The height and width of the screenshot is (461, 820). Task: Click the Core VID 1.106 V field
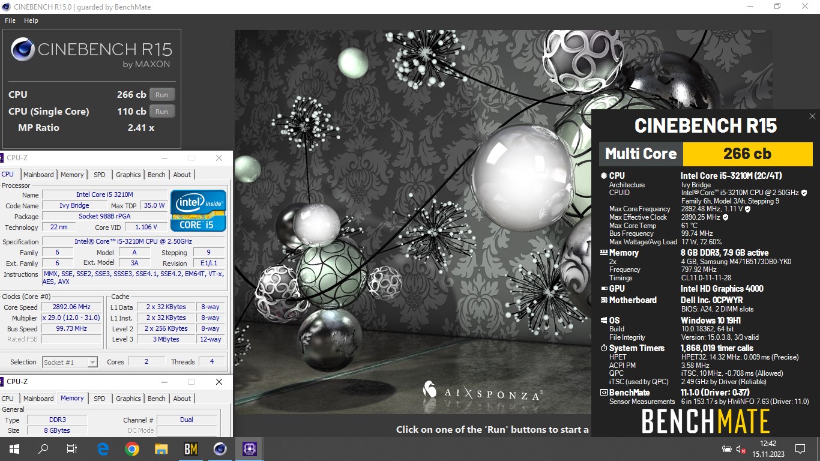(146, 227)
